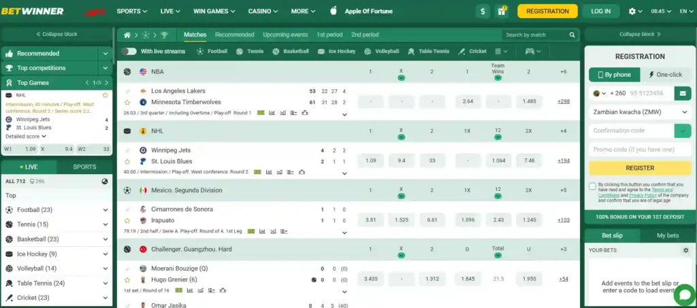
Task: Go to next Top Games slide
Action: point(107,83)
